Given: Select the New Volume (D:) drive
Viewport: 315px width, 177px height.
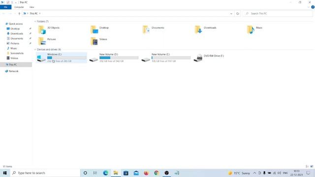Looking at the screenshot, I should [114, 58].
